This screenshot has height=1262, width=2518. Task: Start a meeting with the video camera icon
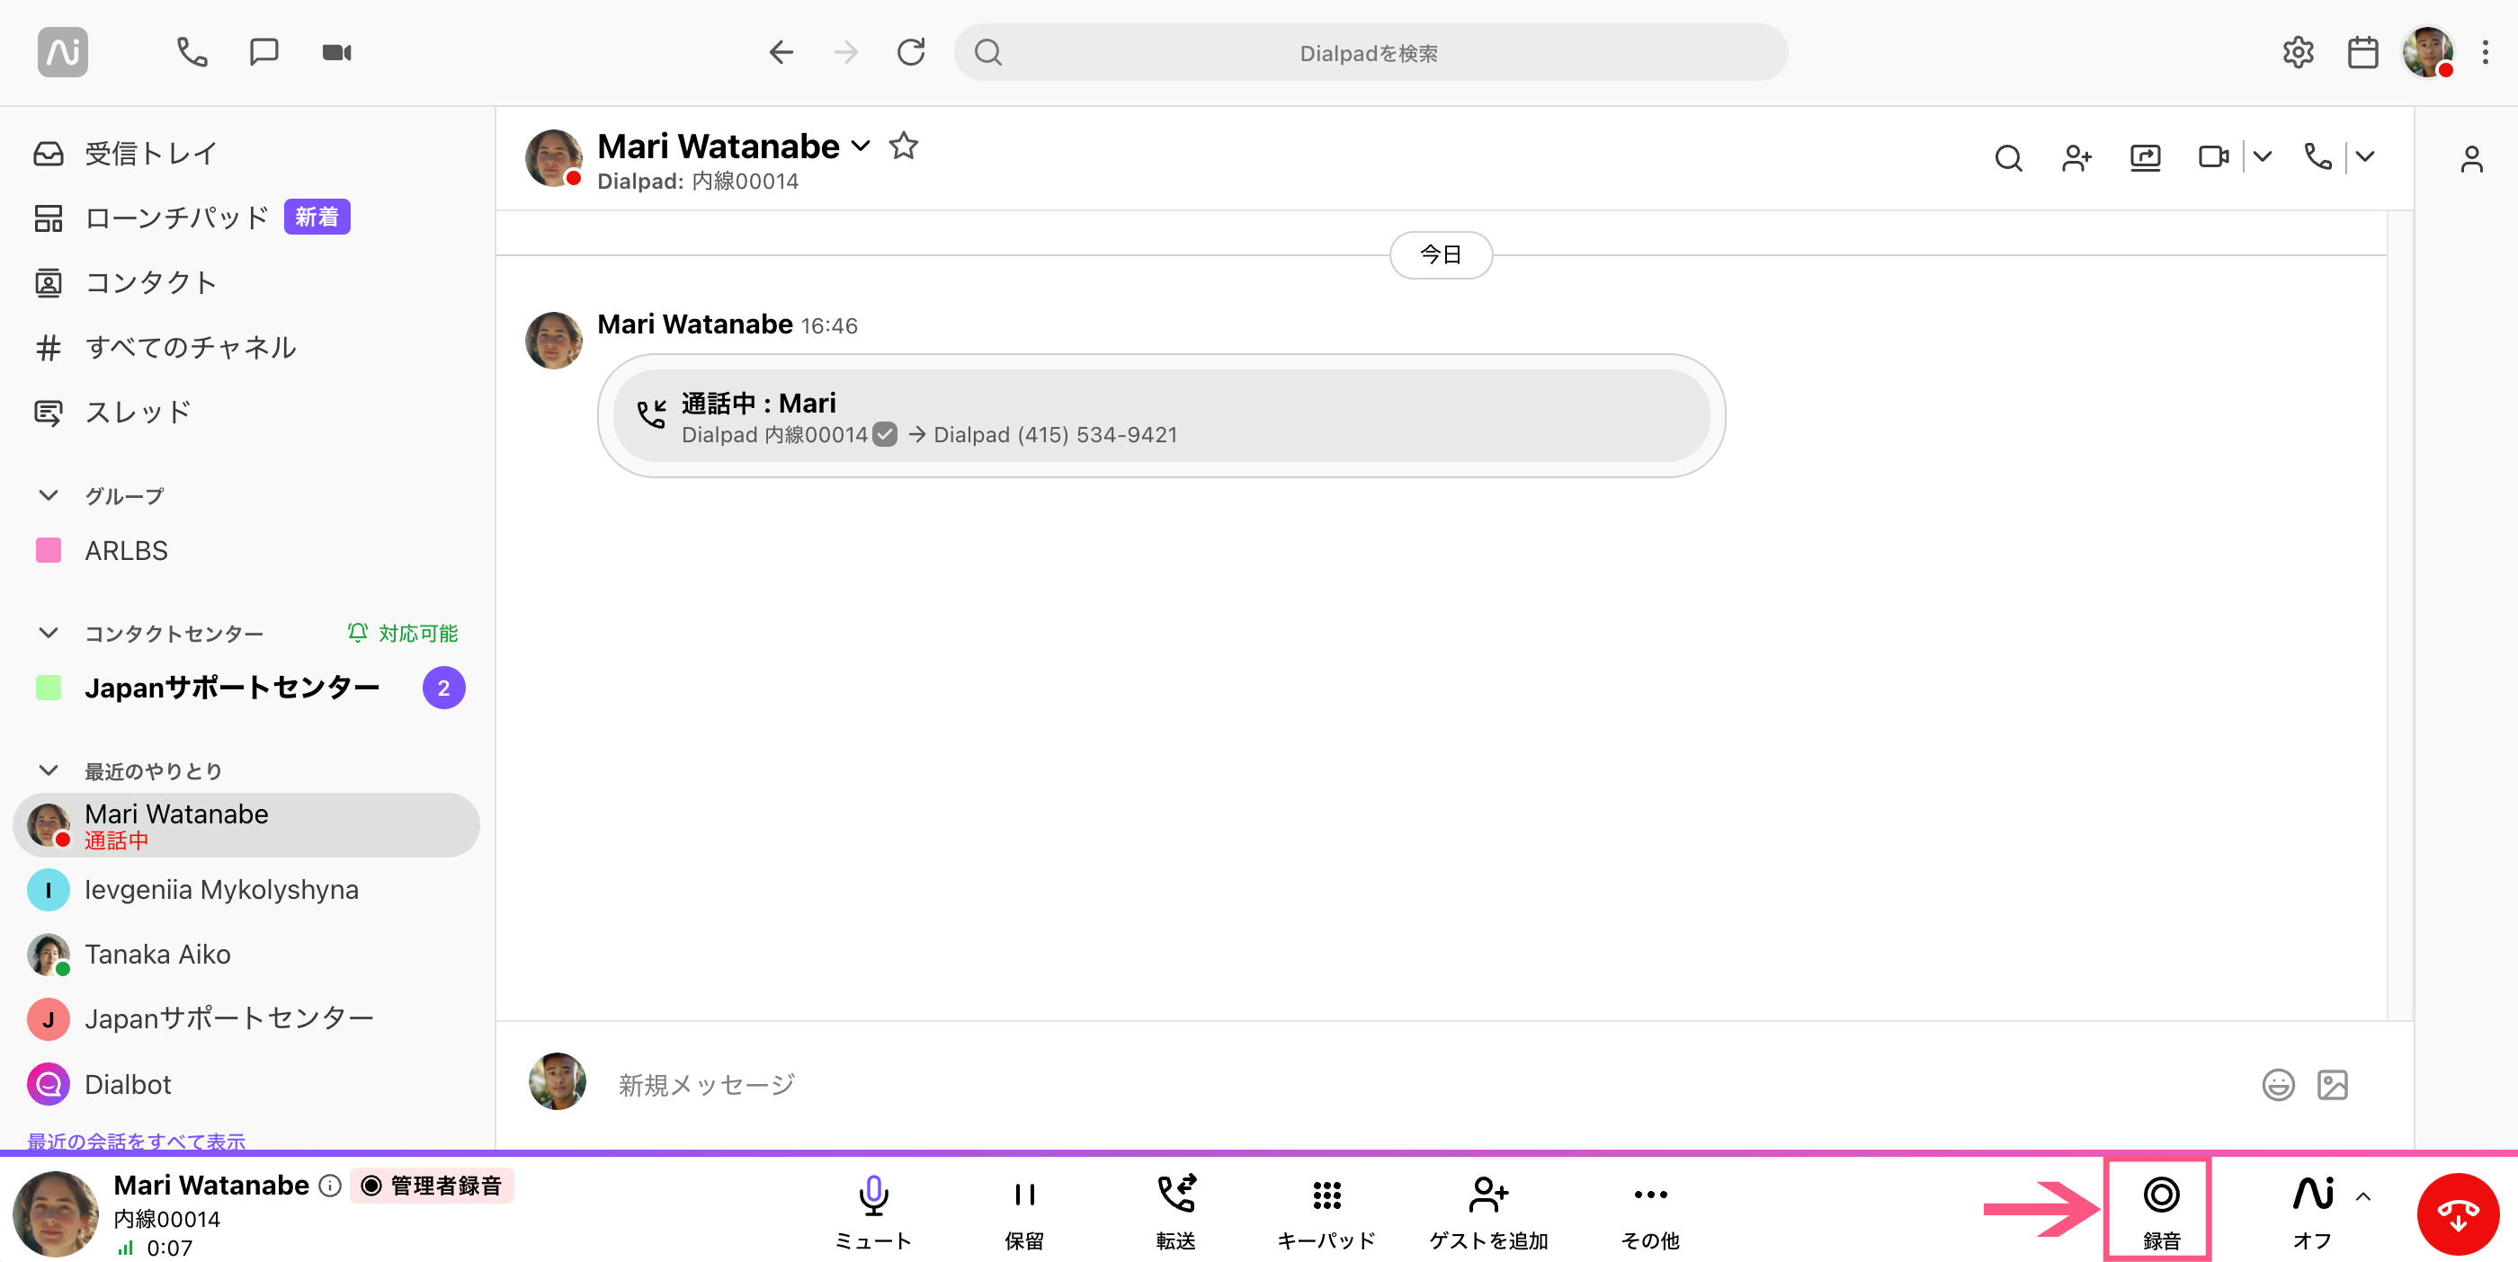click(336, 52)
